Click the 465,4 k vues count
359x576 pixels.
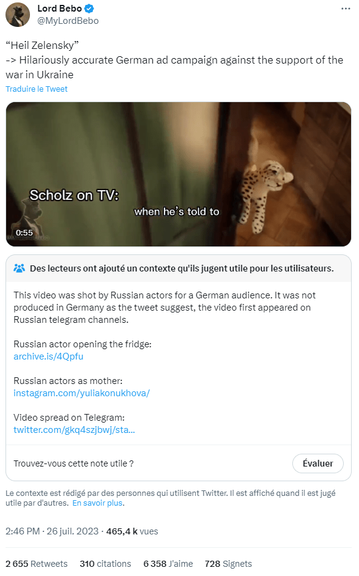click(x=132, y=531)
